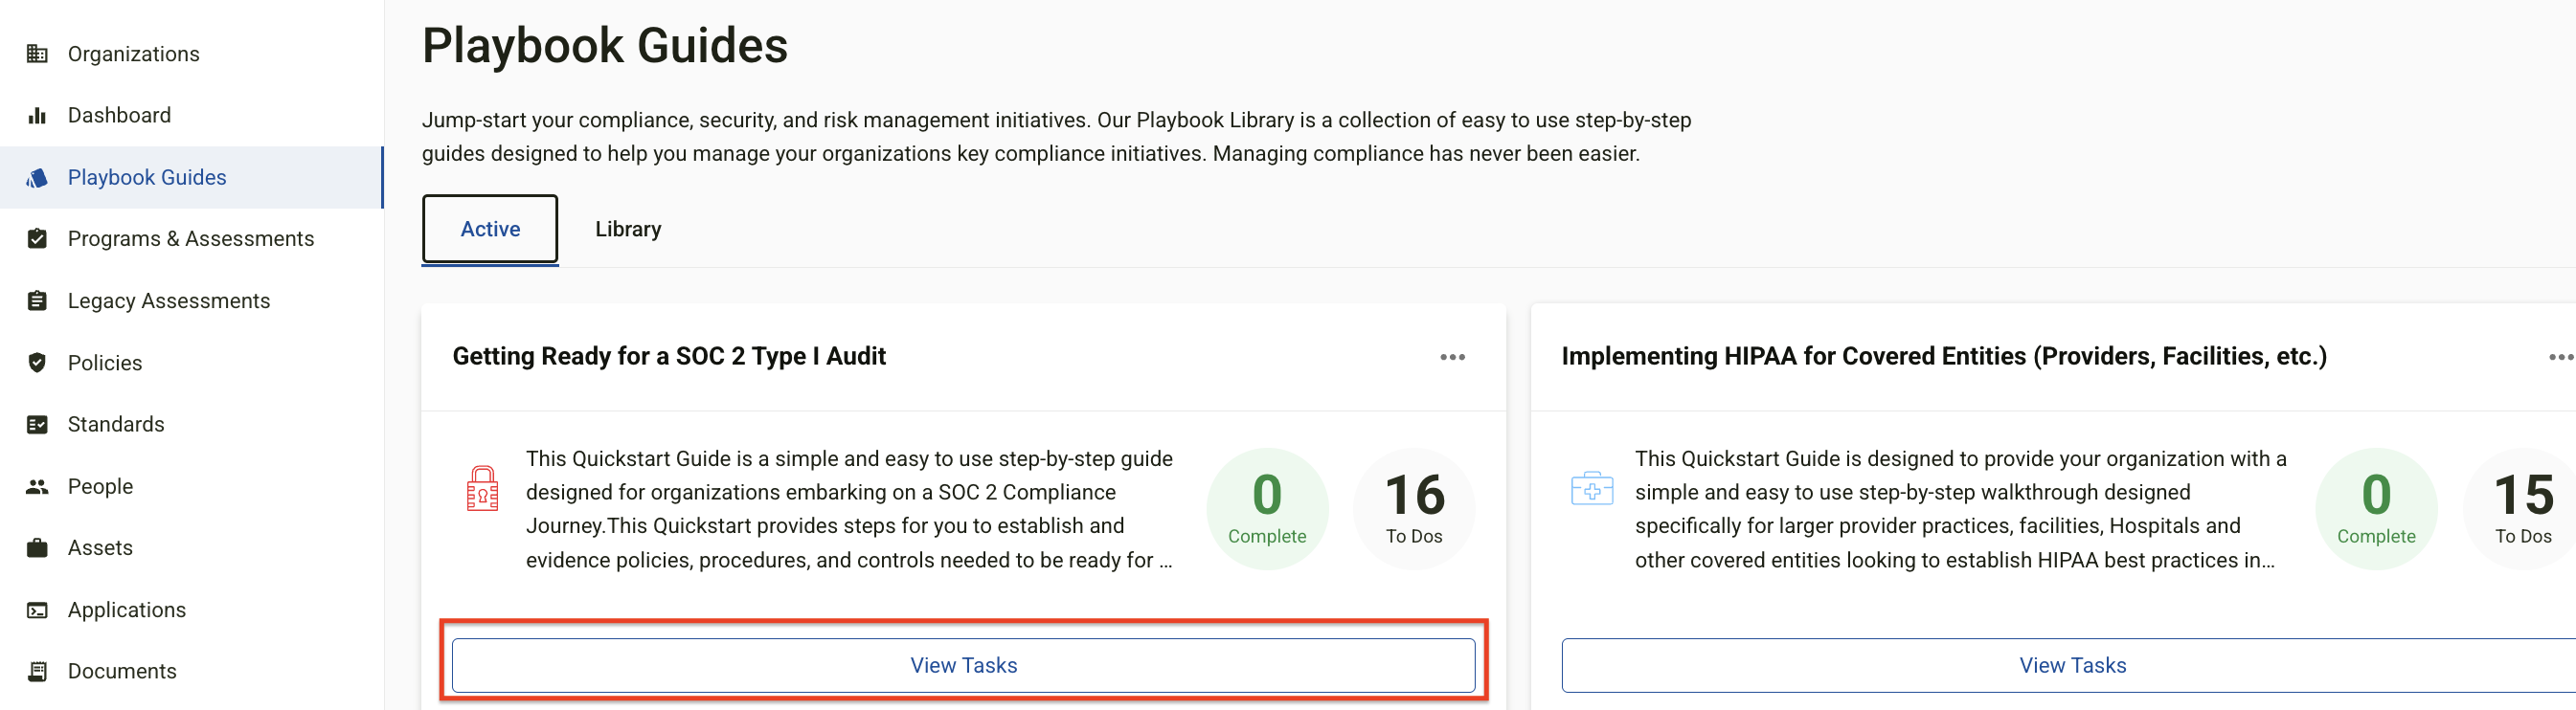Switch to the Library tab
2576x710 pixels.
(628, 230)
